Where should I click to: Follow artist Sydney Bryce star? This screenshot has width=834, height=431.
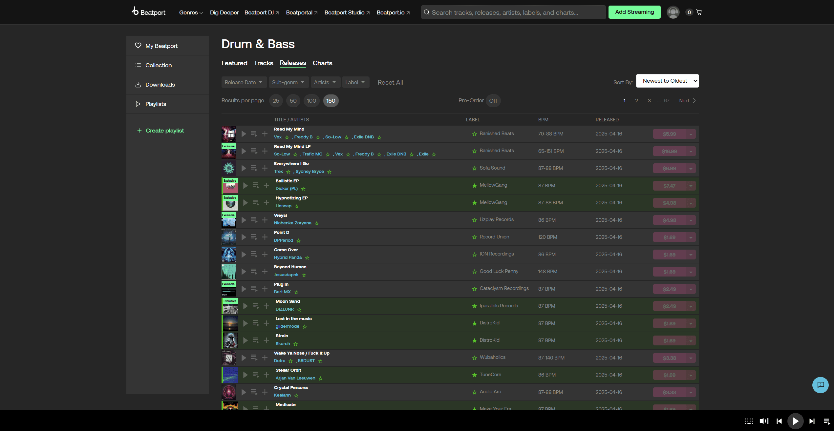[330, 172]
